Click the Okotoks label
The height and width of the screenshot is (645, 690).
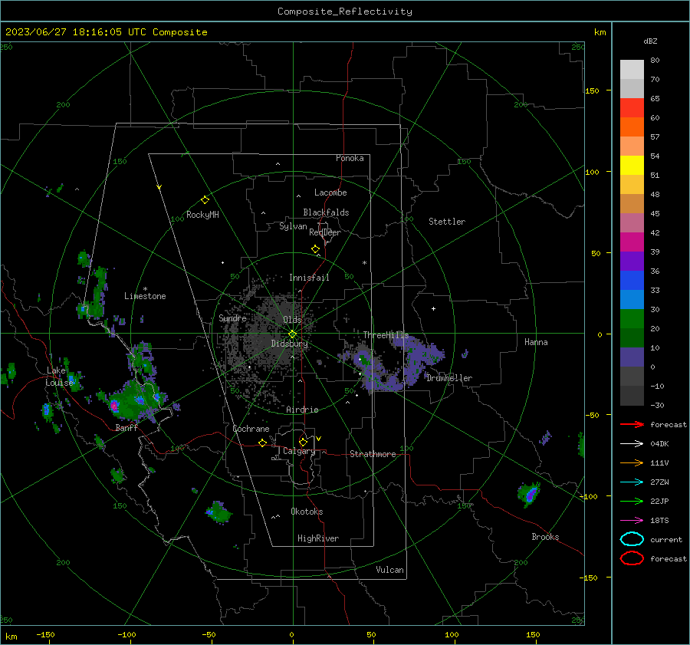[307, 512]
